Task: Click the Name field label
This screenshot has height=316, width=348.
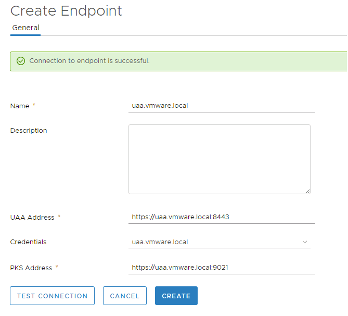Action: [x=19, y=106]
